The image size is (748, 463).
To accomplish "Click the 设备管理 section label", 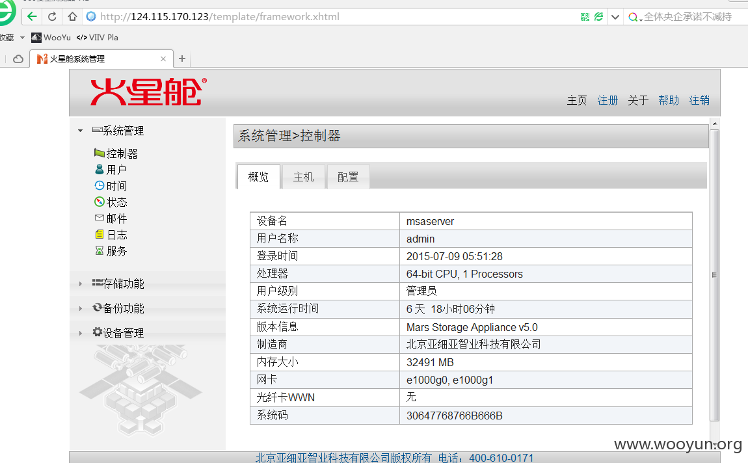I will 123,333.
